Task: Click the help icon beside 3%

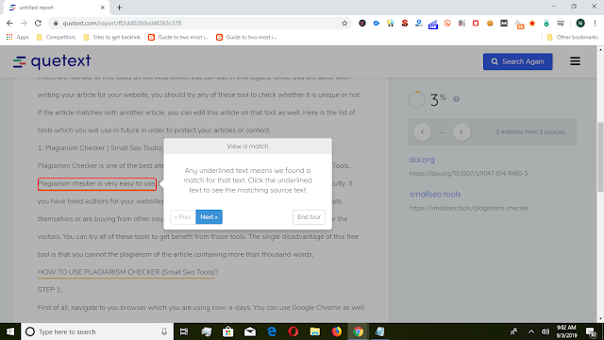Action: [x=456, y=99]
